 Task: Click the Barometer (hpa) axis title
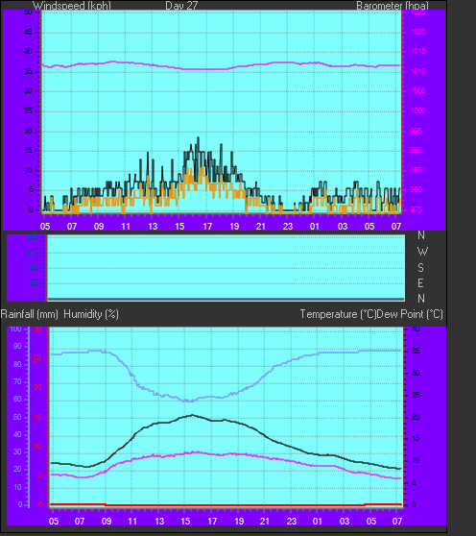(393, 6)
